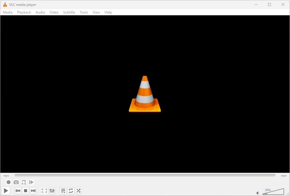Click the VLC cone title bar icon
Viewport: 290px width, 196px height.
pyautogui.click(x=5, y=5)
